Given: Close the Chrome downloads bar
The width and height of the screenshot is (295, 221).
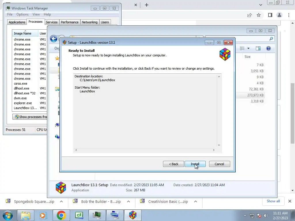Looking at the screenshot, I should tap(290, 201).
